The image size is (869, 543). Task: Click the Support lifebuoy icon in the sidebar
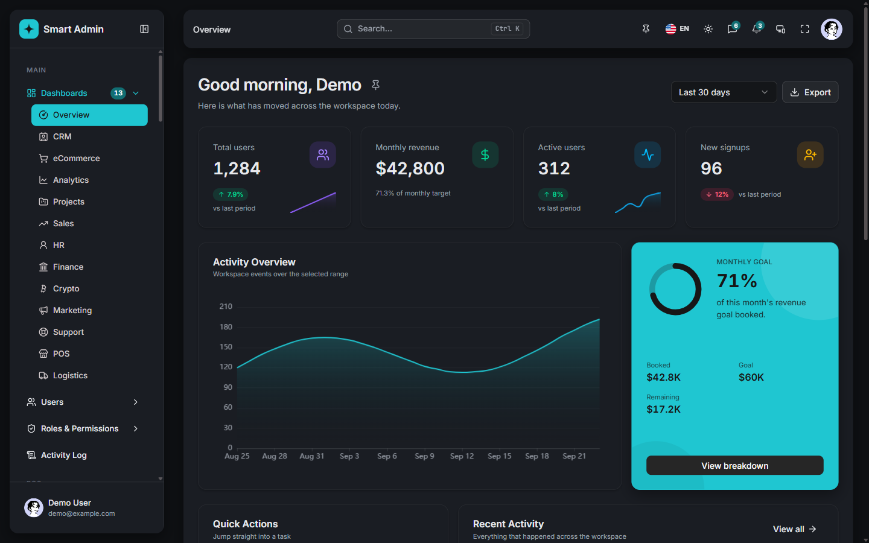43,332
